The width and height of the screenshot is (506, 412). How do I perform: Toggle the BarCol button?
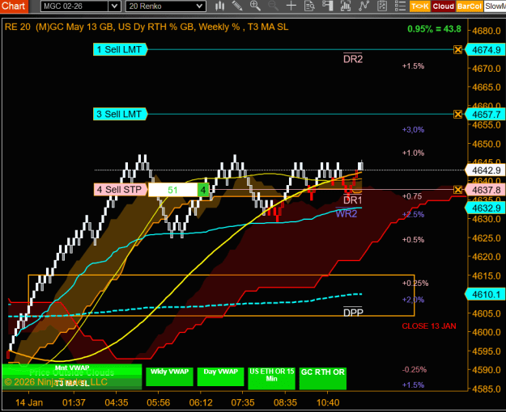(470, 6)
